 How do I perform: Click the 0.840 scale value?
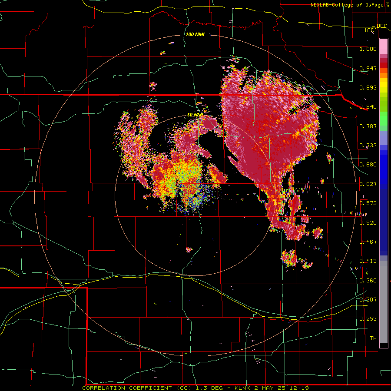(368, 107)
